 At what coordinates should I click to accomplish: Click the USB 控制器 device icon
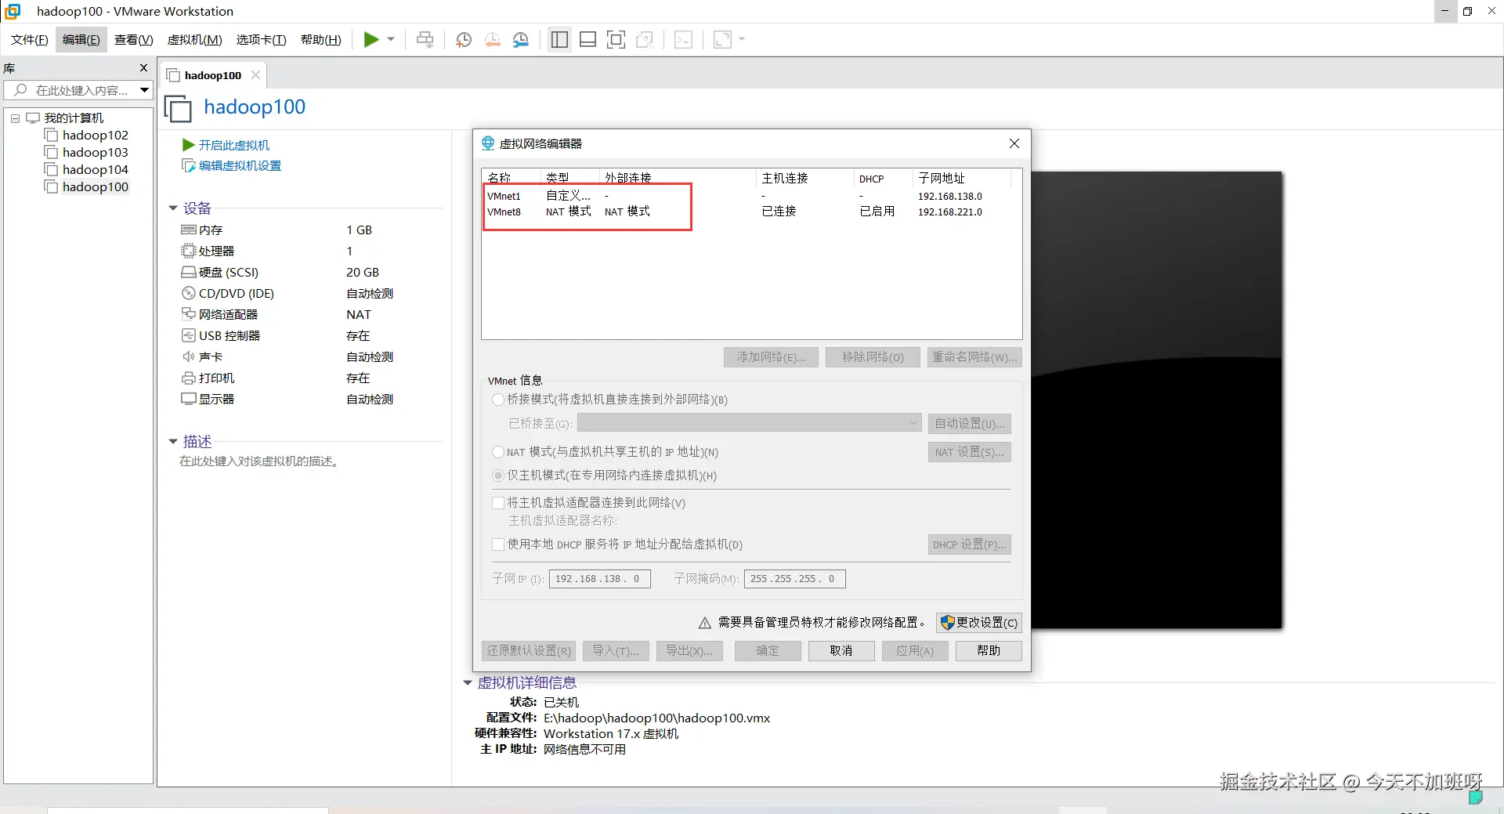tap(188, 335)
